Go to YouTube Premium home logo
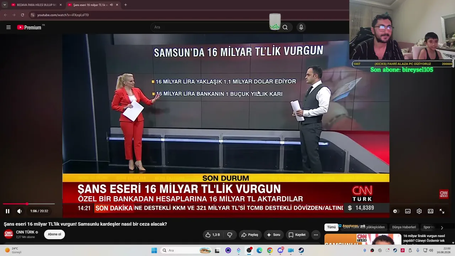This screenshot has height=256, width=455. tap(29, 27)
